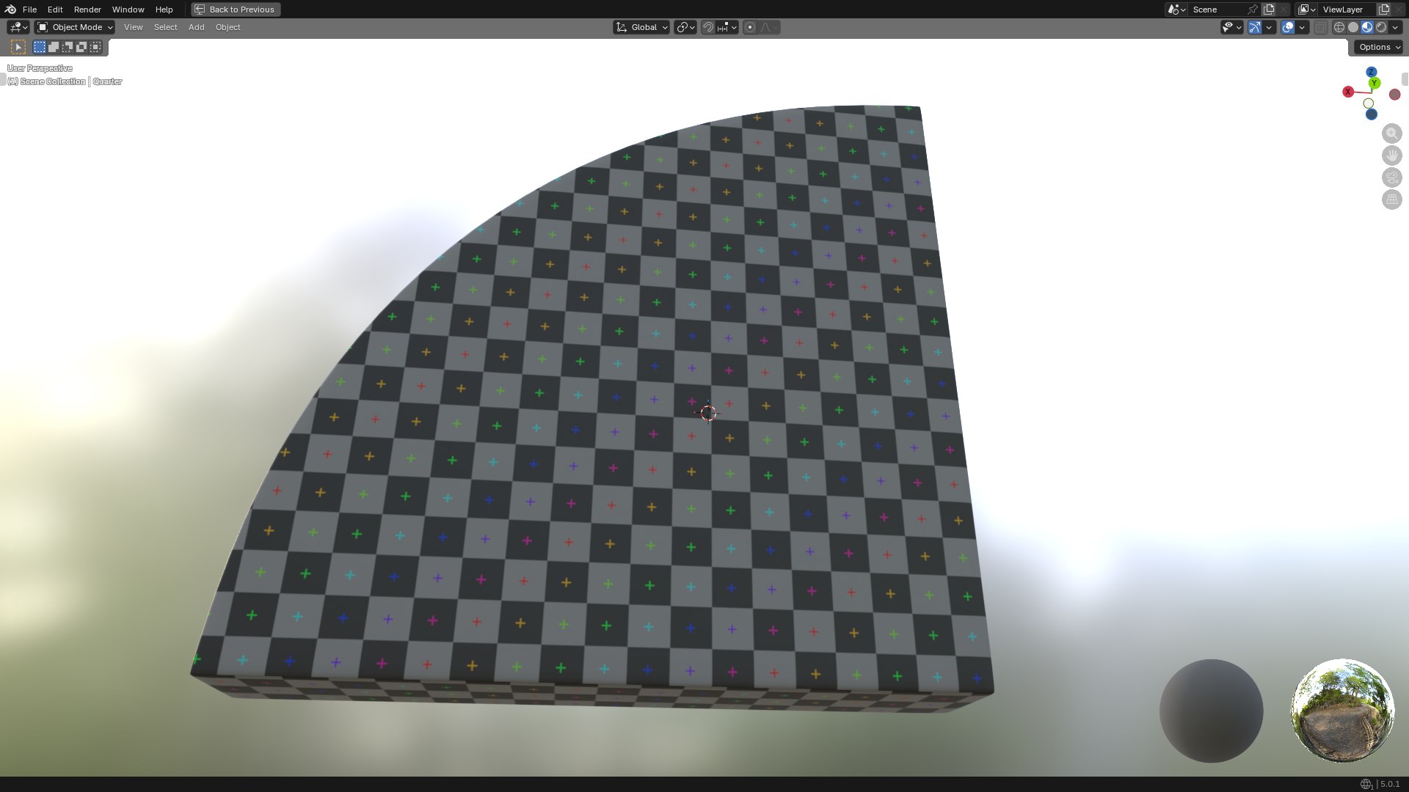Open the Object Mode dropdown
This screenshot has height=792, width=1409.
[x=75, y=27]
